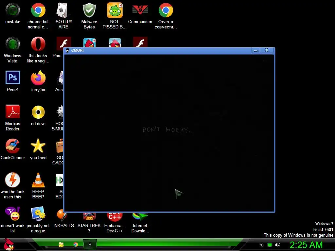
Task: Launch the red Opera icon on the desktop
Action: [38, 44]
